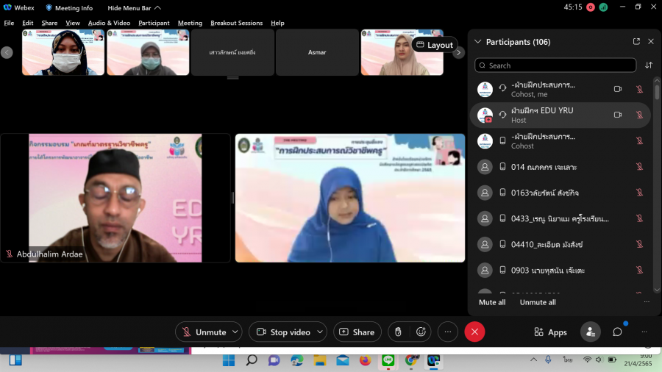The width and height of the screenshot is (662, 372).
Task: Click the gesture recognition hand icon
Action: (x=398, y=332)
